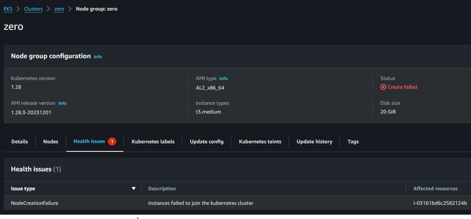The height and width of the screenshot is (219, 471).
Task: Show the Kubernetes labels tab
Action: [x=153, y=142]
